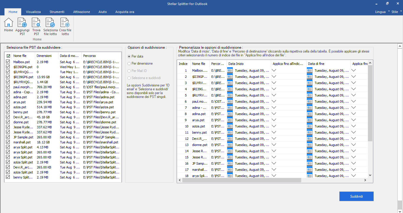Image resolution: width=403 pixels, height=213 pixels.
Task: Open the Stile dropdown menu
Action: tap(396, 12)
